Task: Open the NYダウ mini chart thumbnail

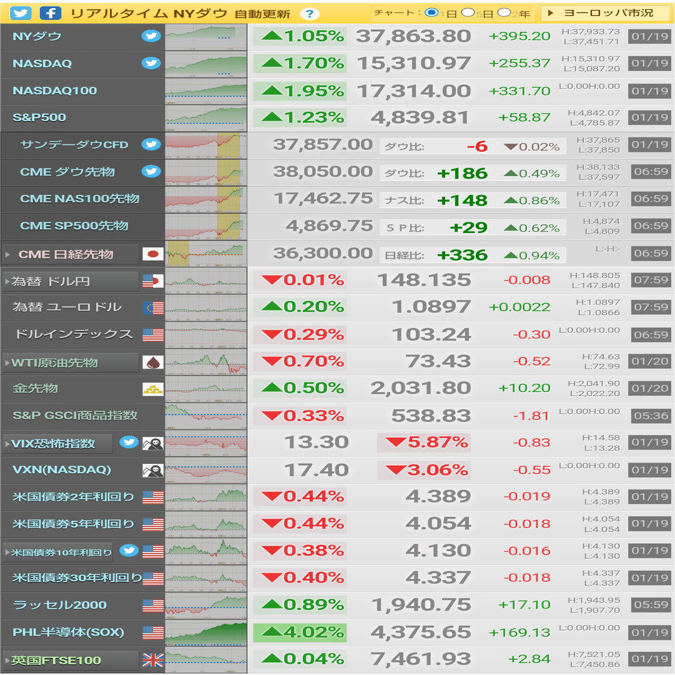Action: [x=206, y=37]
